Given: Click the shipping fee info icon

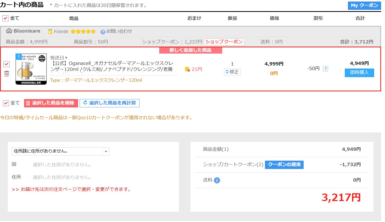Looking at the screenshot, I should (217, 180).
